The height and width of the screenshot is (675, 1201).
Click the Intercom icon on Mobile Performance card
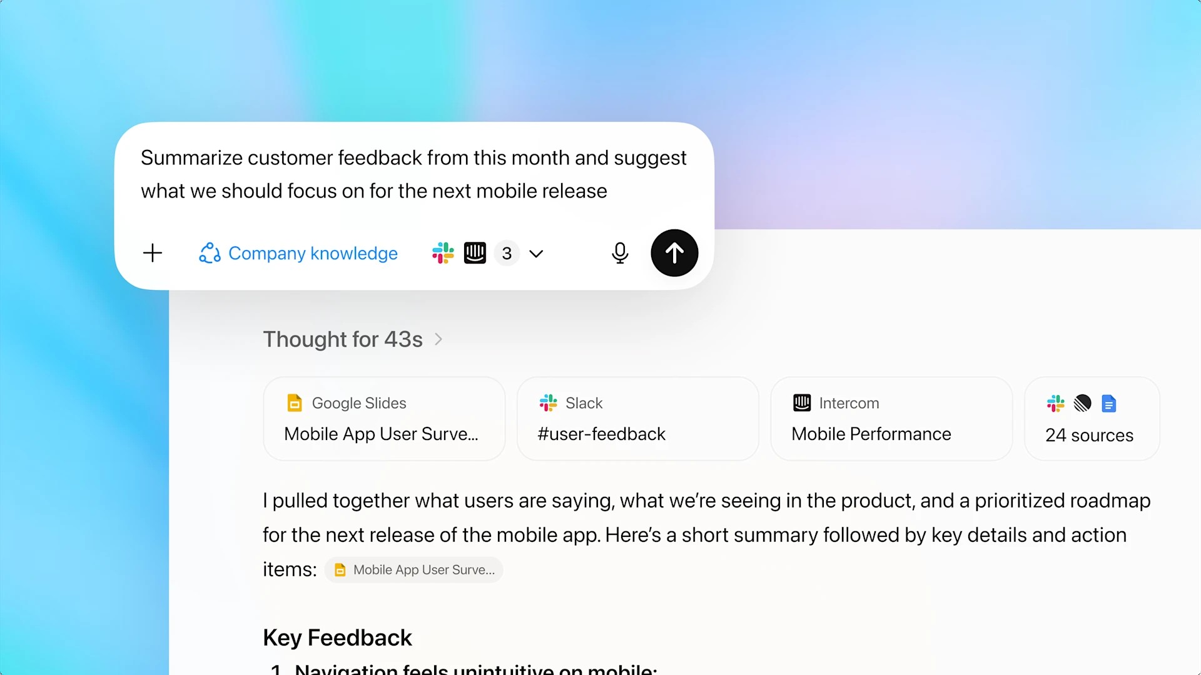[x=802, y=403]
